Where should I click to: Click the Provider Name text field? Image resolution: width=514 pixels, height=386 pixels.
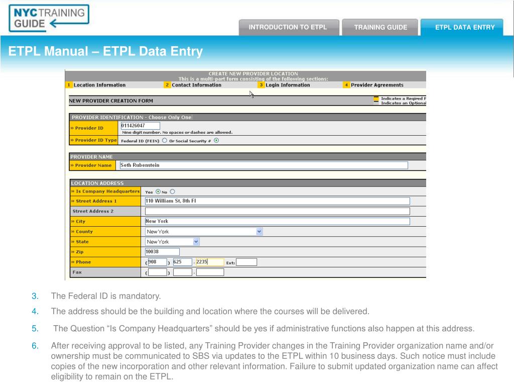coord(264,165)
